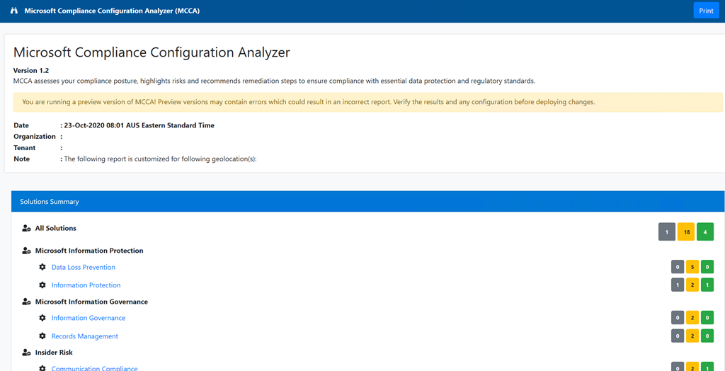Click the green '0' badge for Records Management
The width and height of the screenshot is (725, 371).
click(x=707, y=336)
